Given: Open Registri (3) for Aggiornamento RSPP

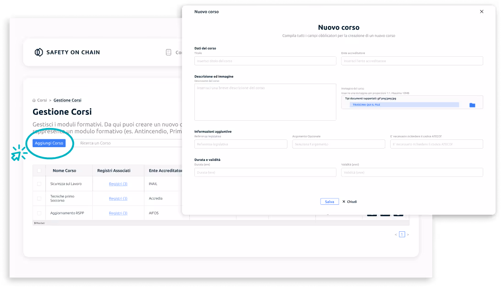Looking at the screenshot, I should [118, 213].
